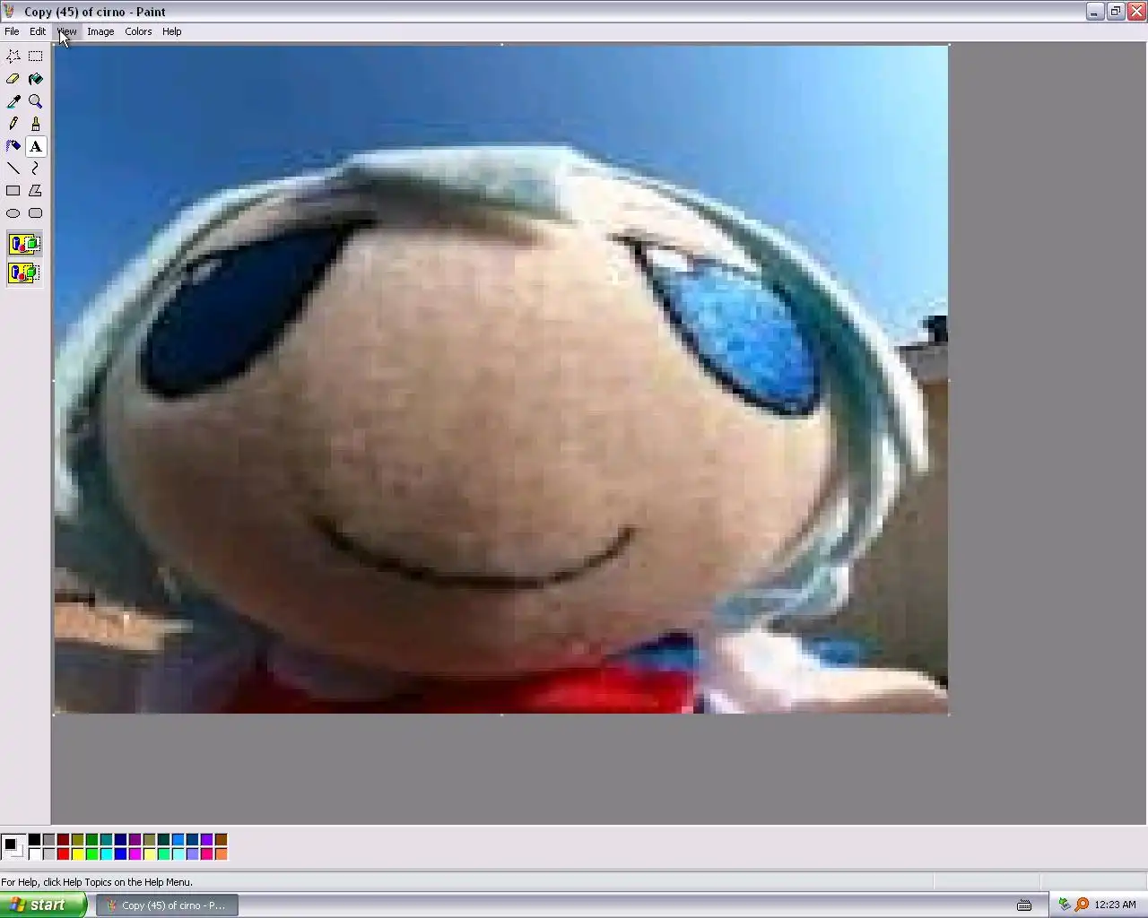Activate the Airbrush spray can tool
This screenshot has height=918, width=1148.
click(x=13, y=146)
